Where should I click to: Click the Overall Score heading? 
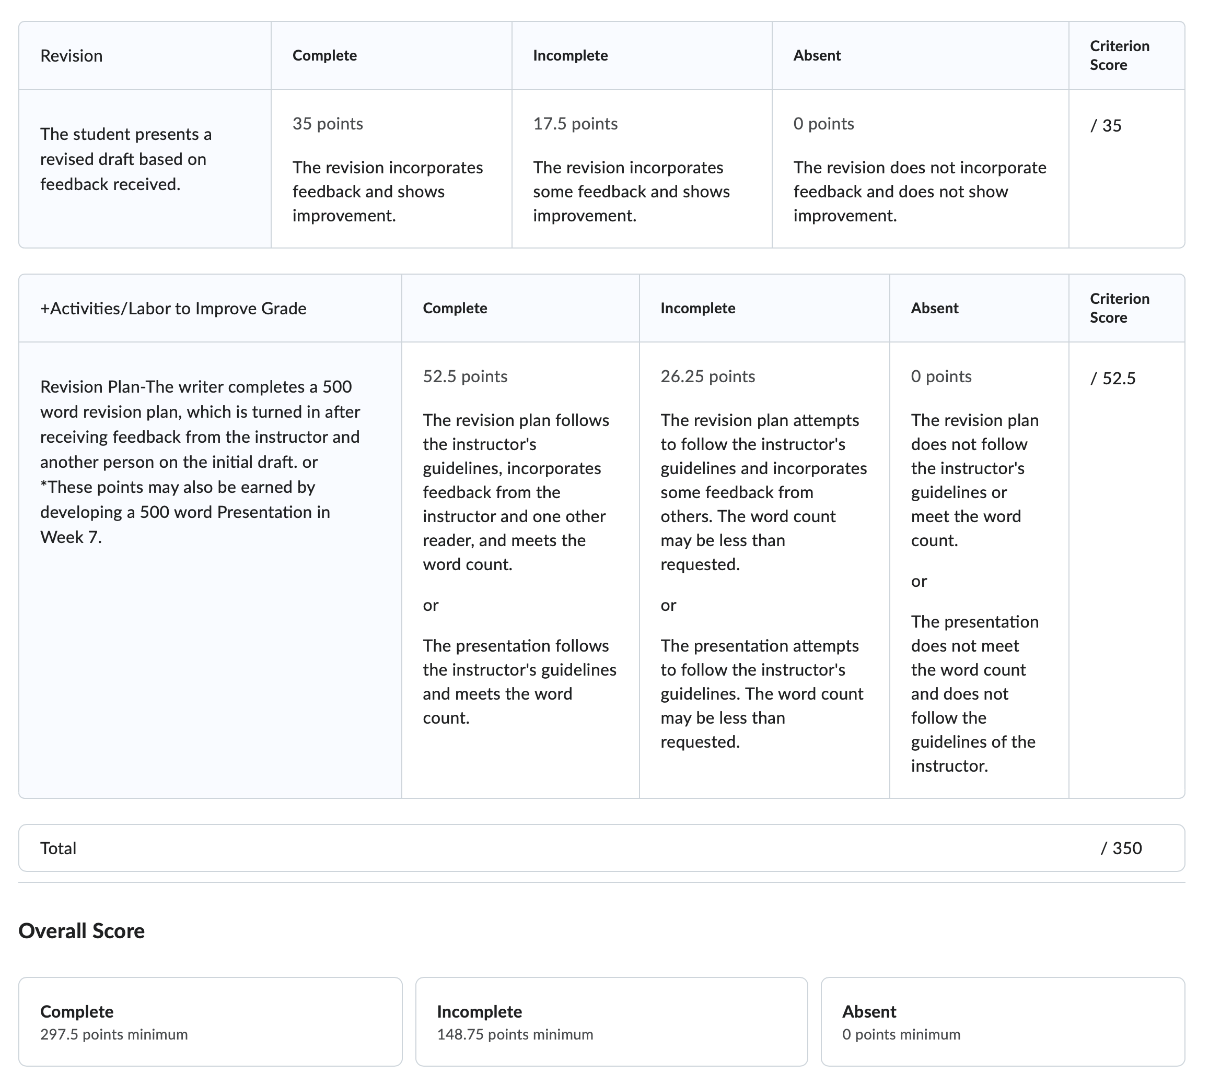(81, 931)
